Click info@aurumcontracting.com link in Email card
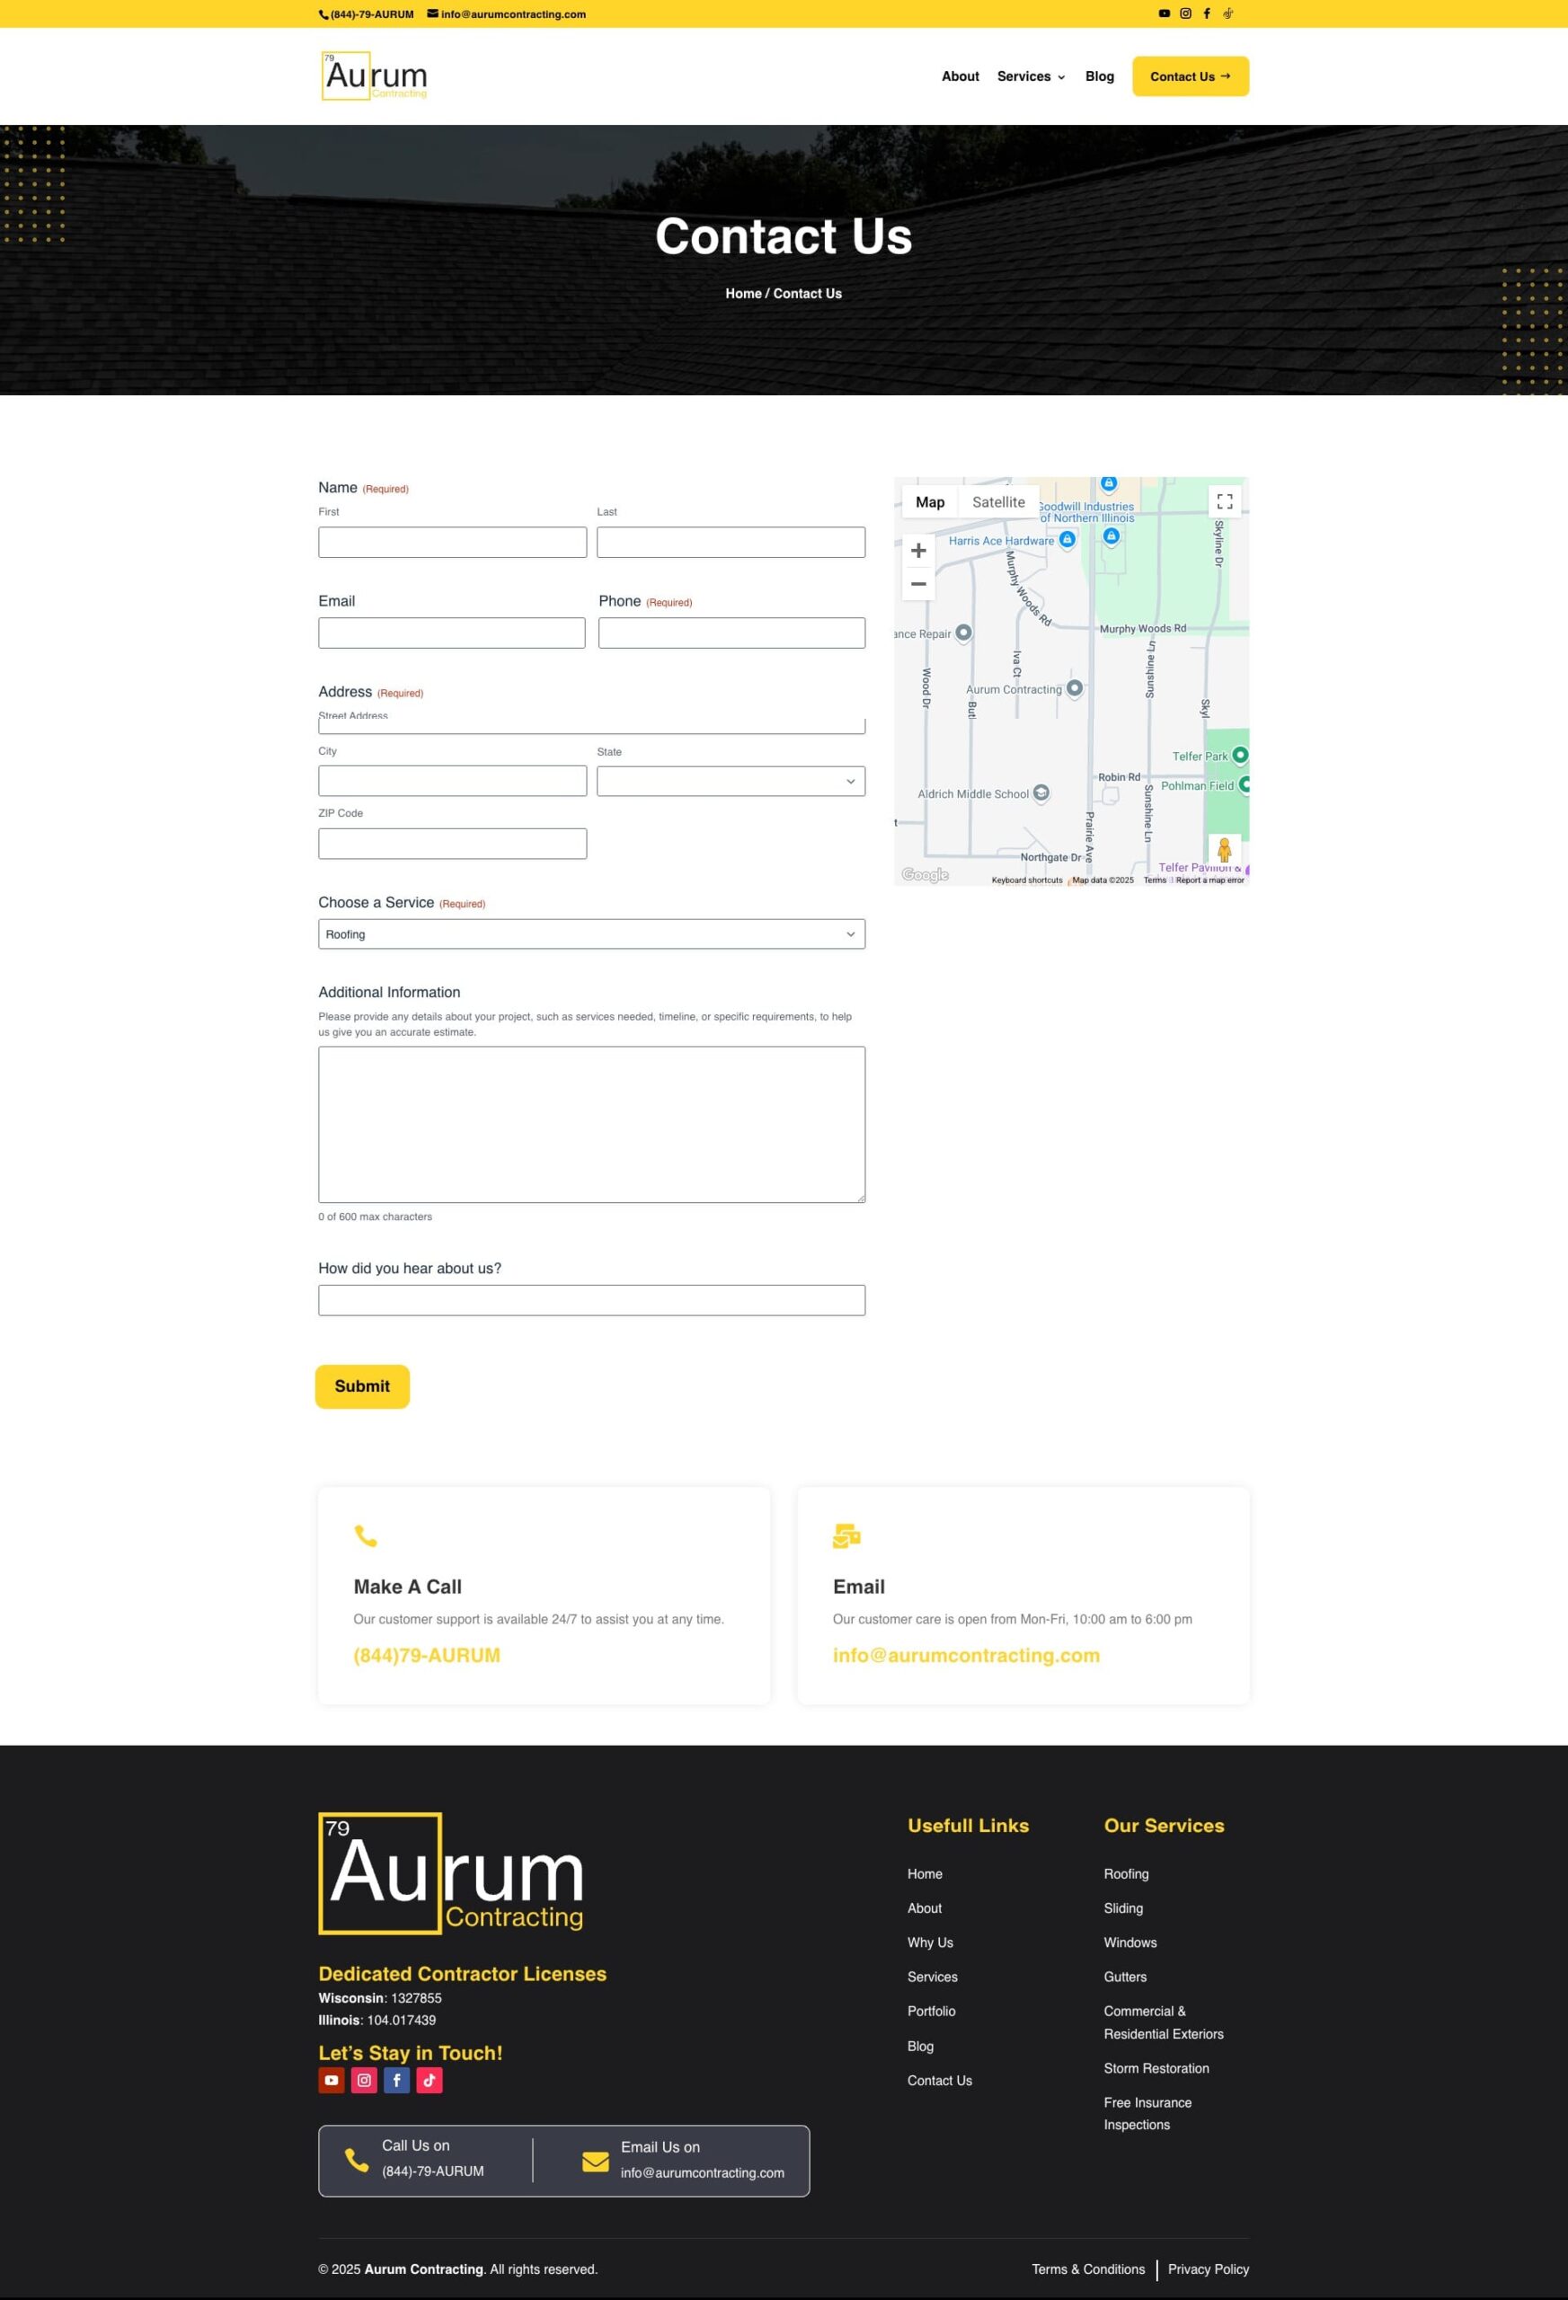Viewport: 1568px width, 2300px height. pos(966,1656)
